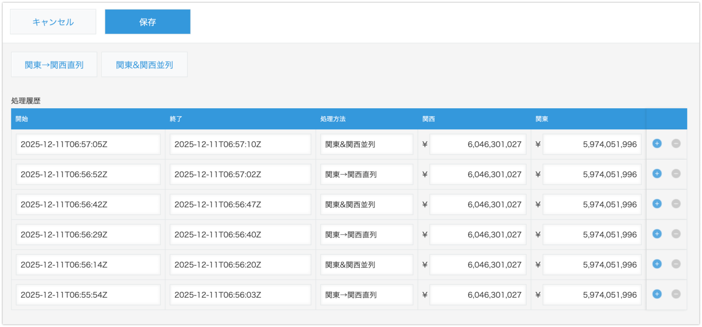Add a row after the 06:57:05Z entry

pos(657,144)
